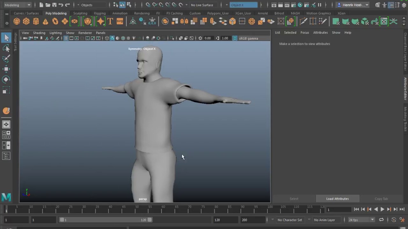This screenshot has width=408, height=229.
Task: Create a polygon cube from the shelf
Action: [x=26, y=22]
